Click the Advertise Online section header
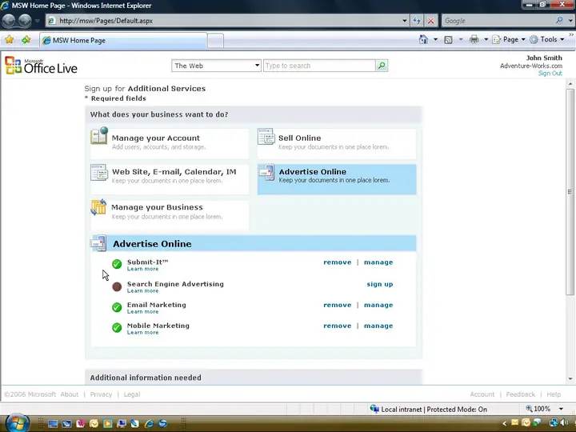Viewport: 576px width, 432px height. (254, 243)
